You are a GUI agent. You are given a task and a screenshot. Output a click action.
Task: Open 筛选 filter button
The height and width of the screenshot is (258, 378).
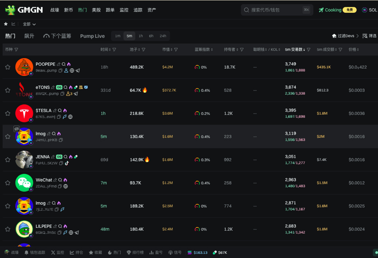tap(369, 36)
